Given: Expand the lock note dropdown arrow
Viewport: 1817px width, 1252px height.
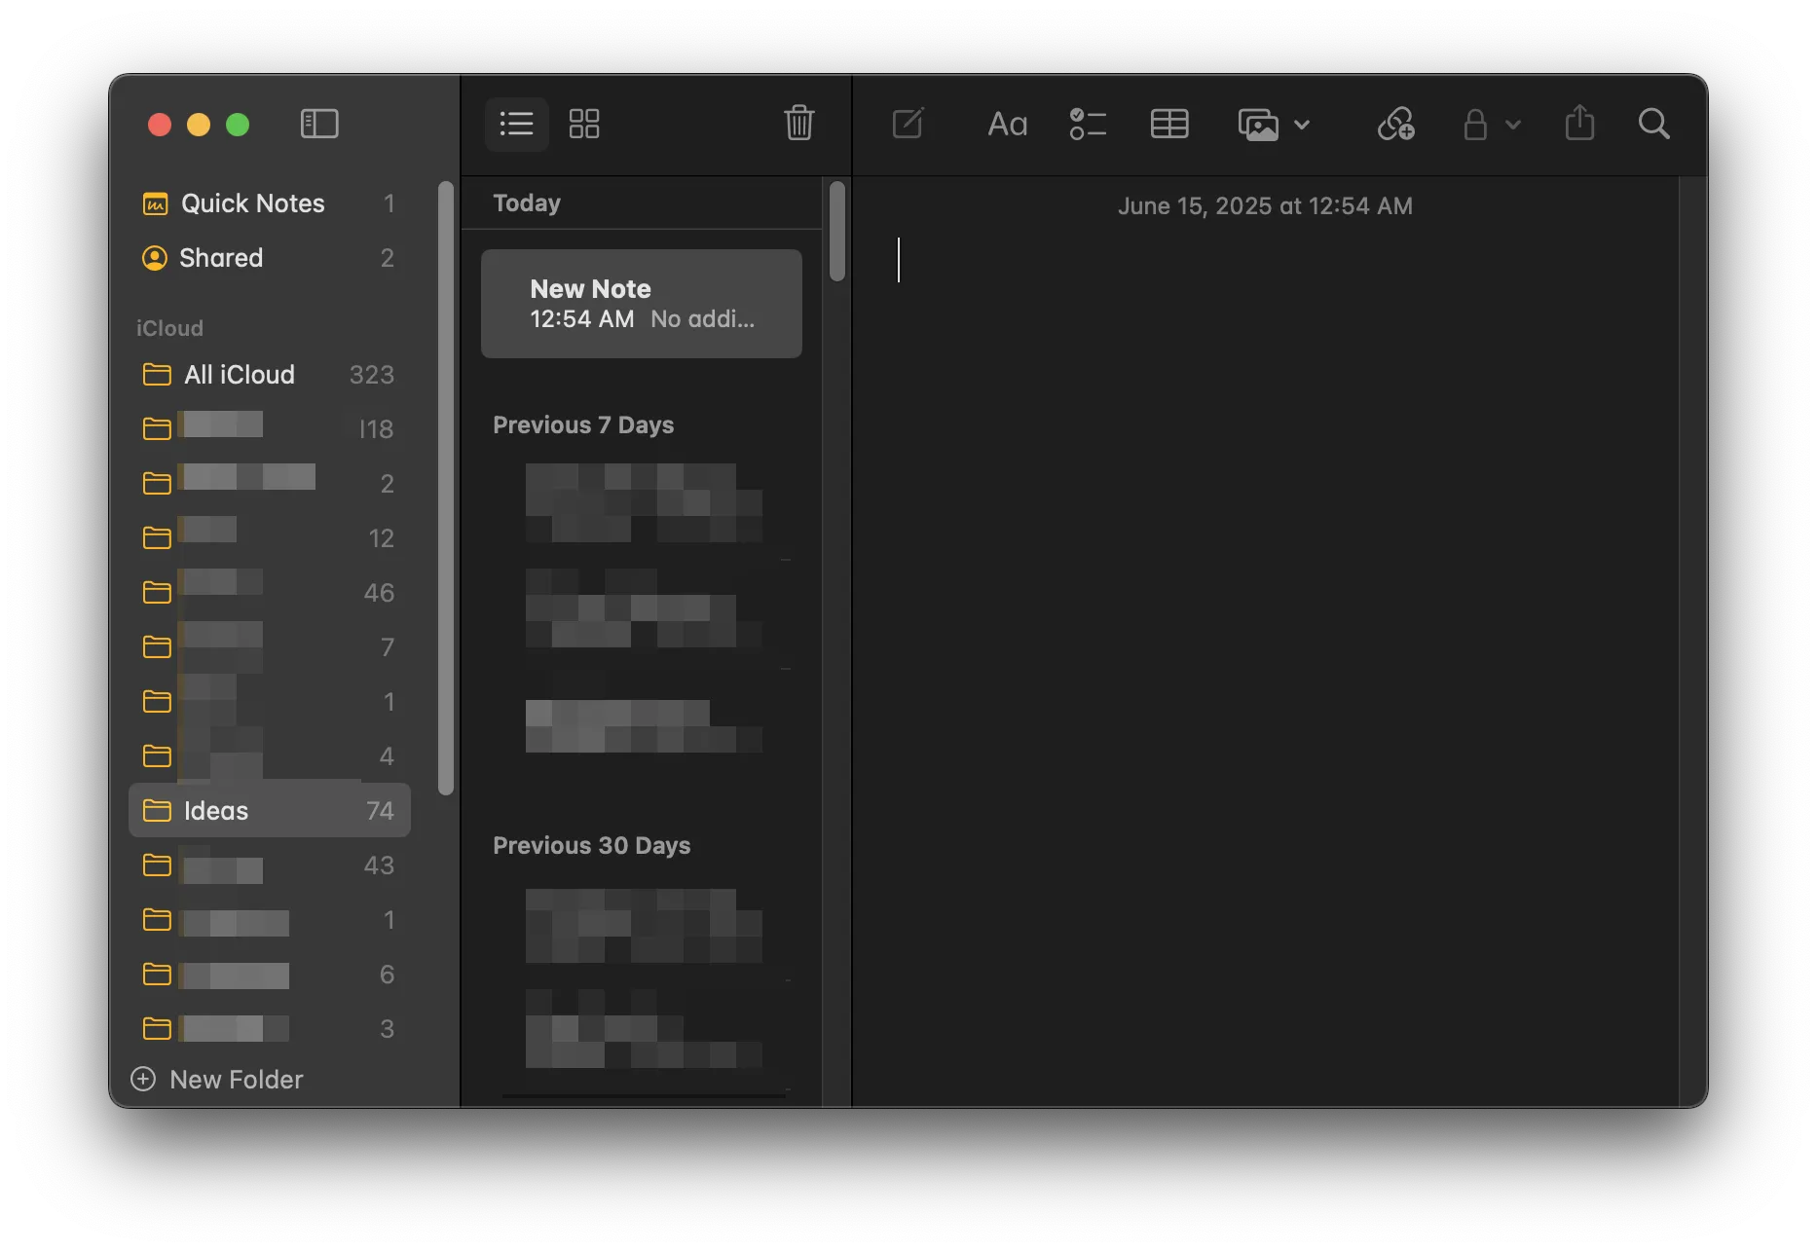Looking at the screenshot, I should [1512, 125].
